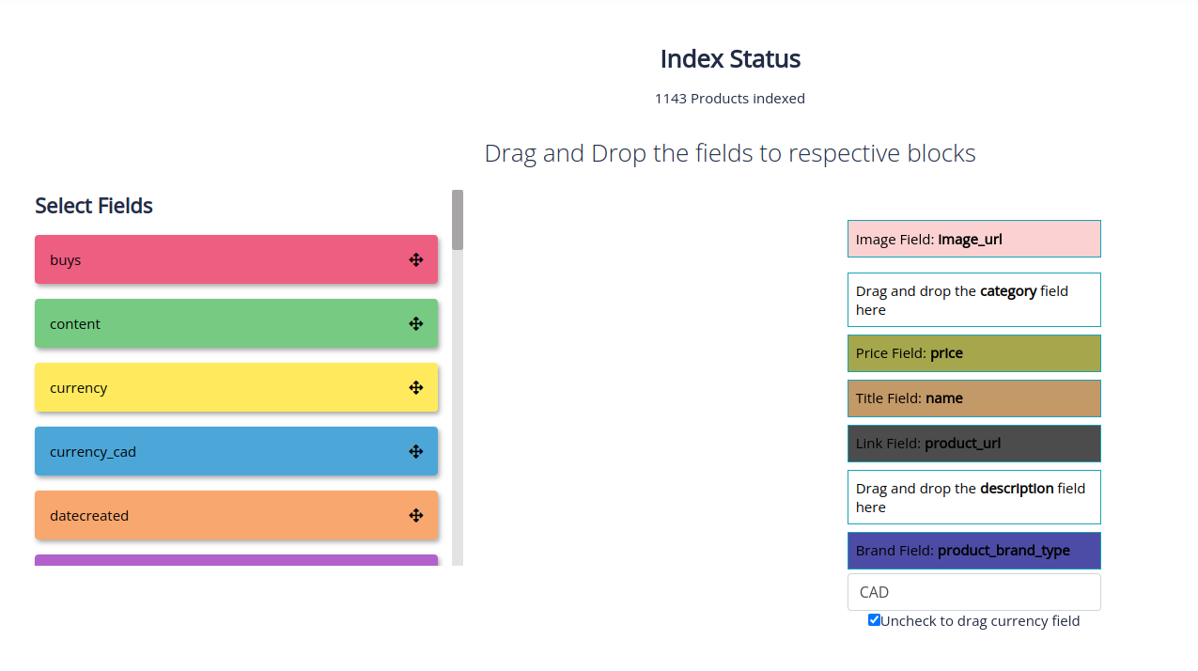Select the blue currency_cad field card
Image resolution: width=1198 pixels, height=671 pixels.
(216, 451)
